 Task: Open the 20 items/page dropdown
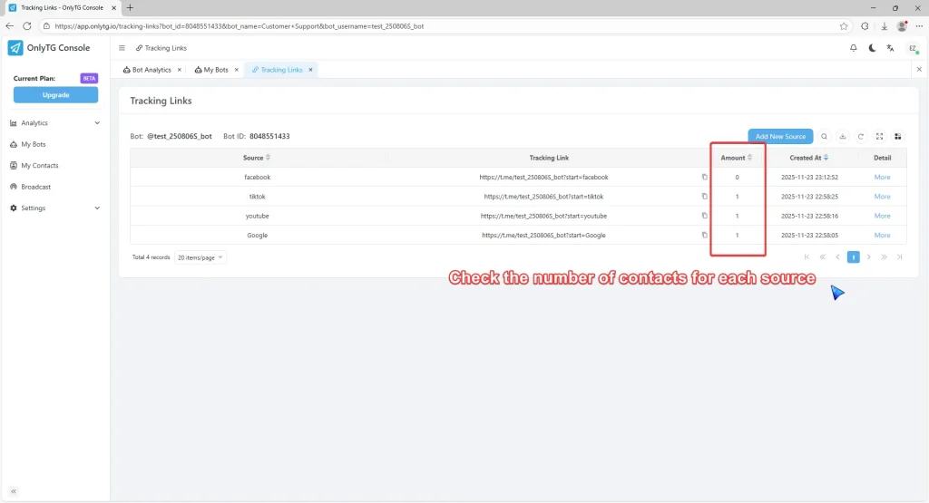point(200,257)
